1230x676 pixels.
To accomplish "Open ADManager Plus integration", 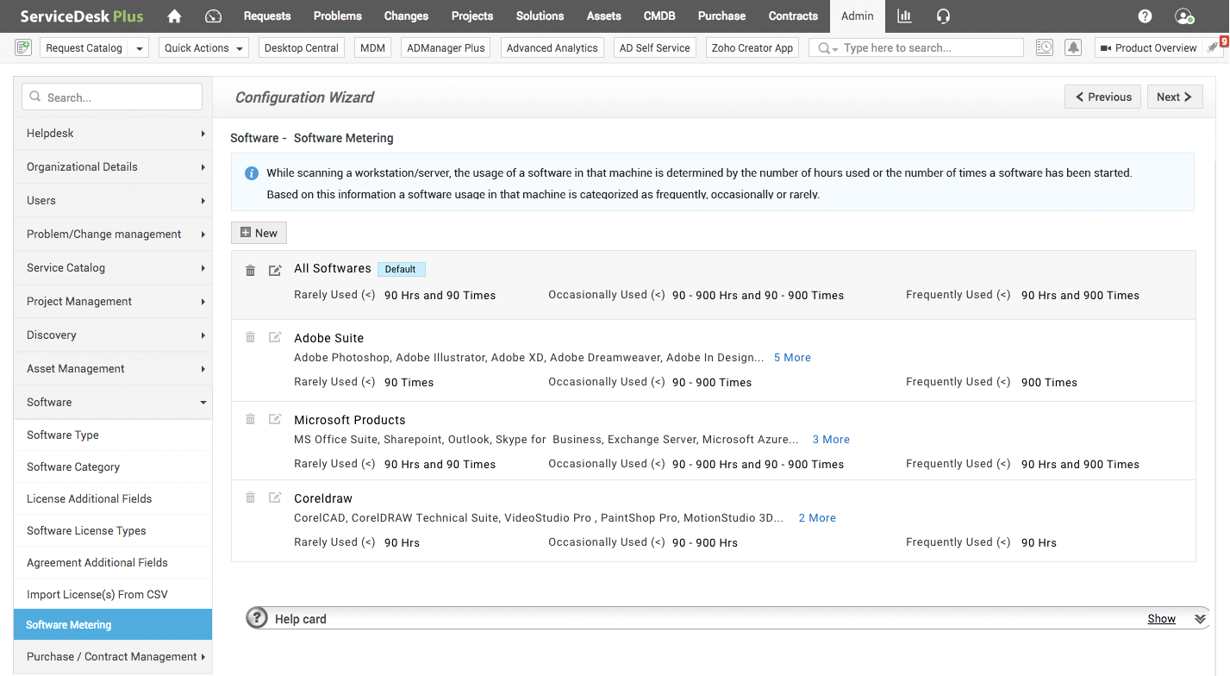I will tap(446, 48).
